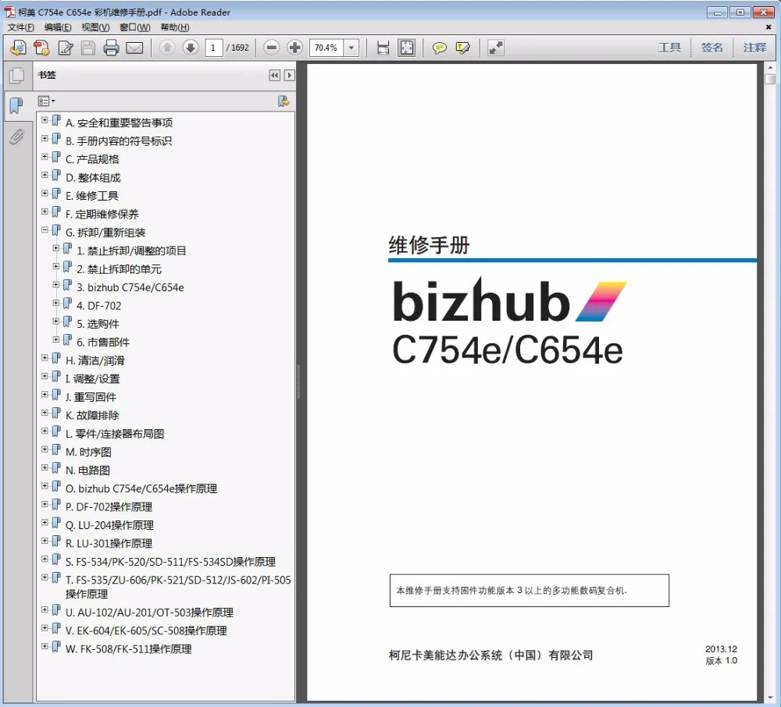The image size is (781, 707).
Task: Collapse the expanded 拆卸/重新组装 chapter tree
Action: pyautogui.click(x=45, y=229)
